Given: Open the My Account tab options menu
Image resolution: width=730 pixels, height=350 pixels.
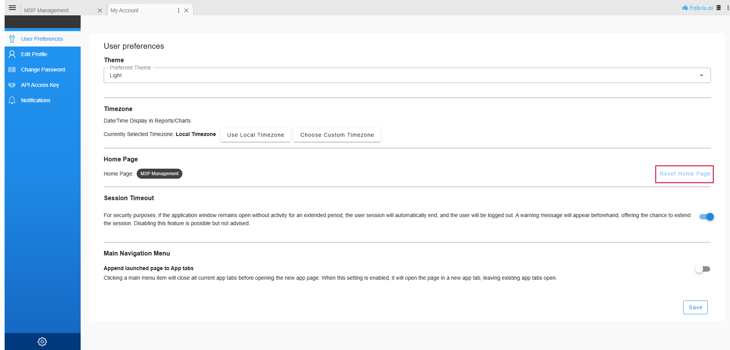Looking at the screenshot, I should (x=178, y=10).
